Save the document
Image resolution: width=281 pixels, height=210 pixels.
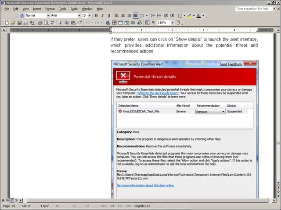pyautogui.click(x=19, y=23)
